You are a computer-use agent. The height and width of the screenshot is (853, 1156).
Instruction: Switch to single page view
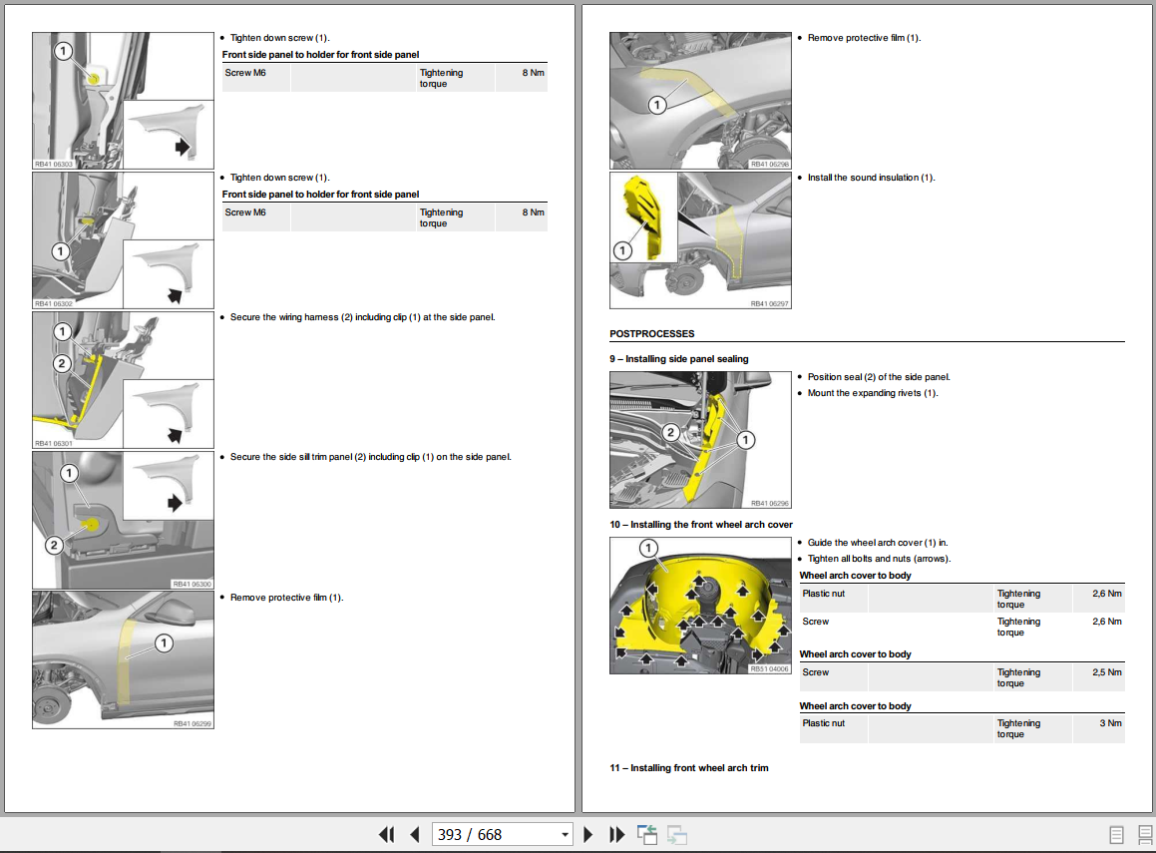[1116, 835]
